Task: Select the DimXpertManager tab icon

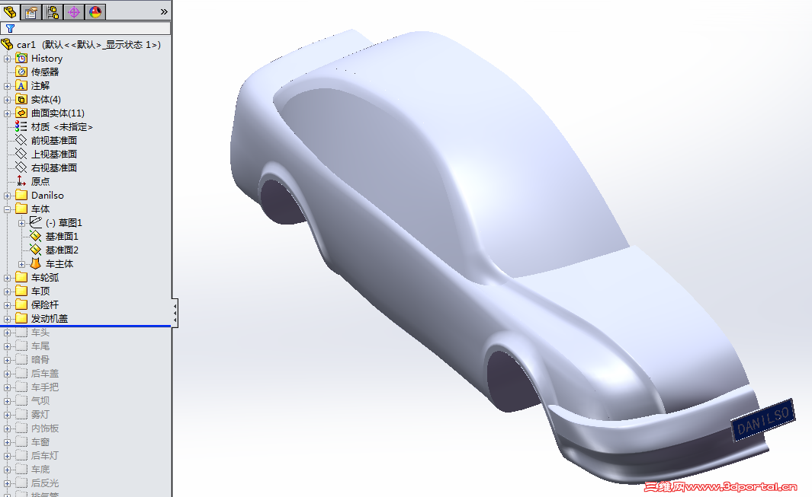Action: [x=73, y=12]
